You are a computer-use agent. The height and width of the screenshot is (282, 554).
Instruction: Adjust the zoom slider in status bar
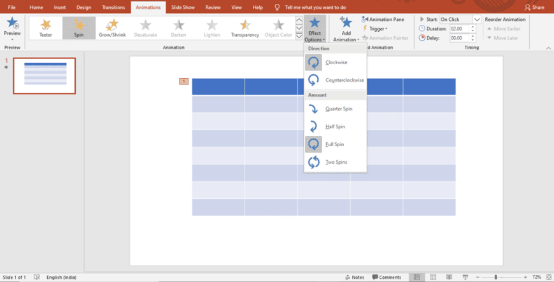496,278
